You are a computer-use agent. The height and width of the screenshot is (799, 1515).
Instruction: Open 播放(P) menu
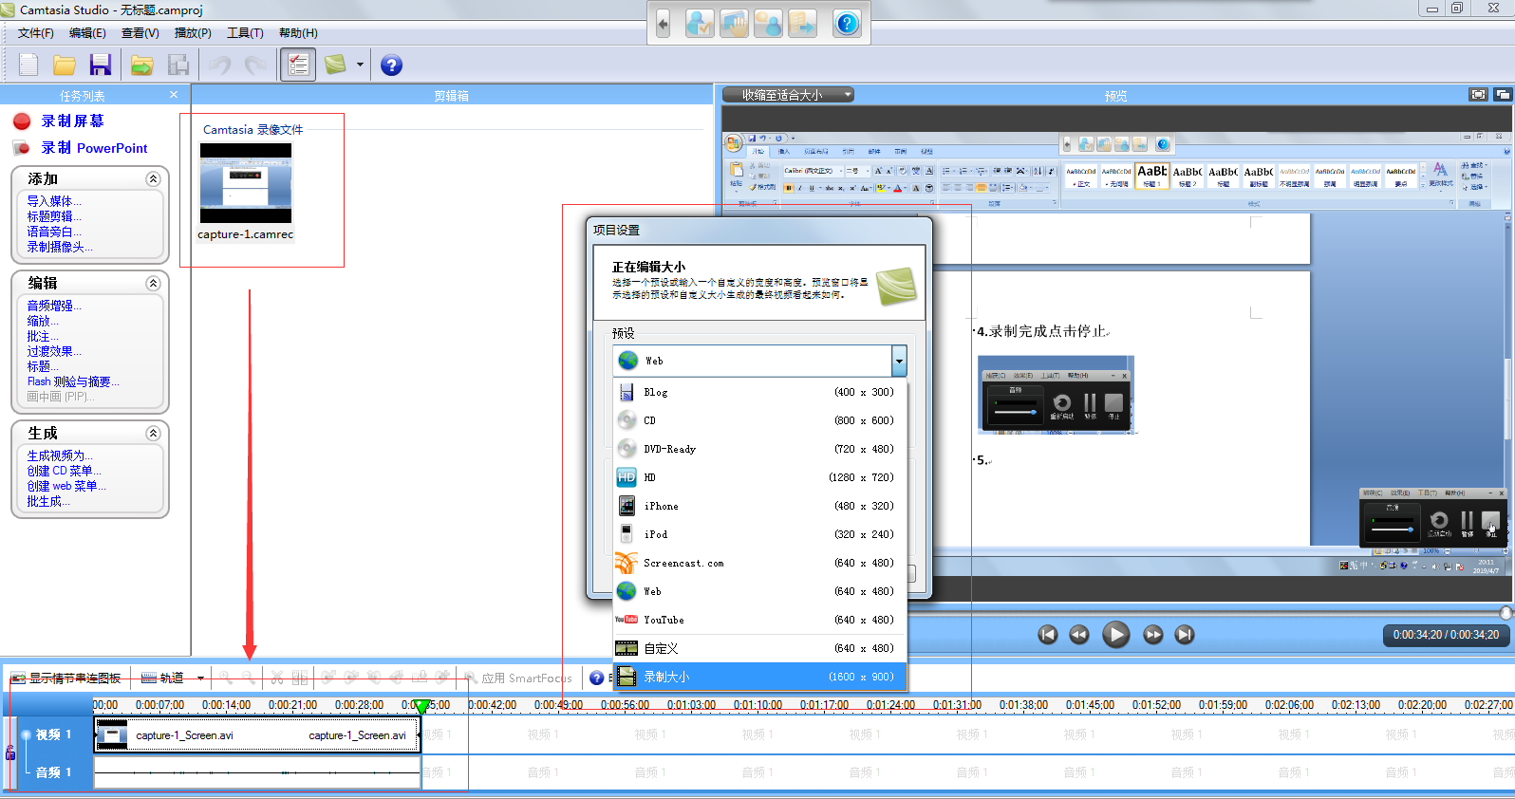coord(193,33)
